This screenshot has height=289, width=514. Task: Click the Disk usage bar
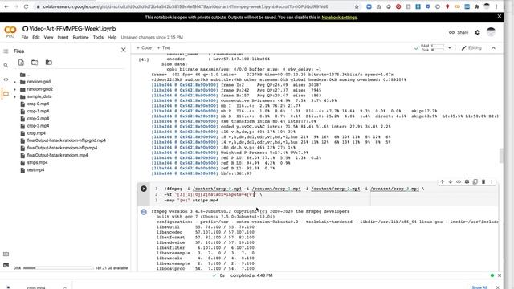(58, 267)
